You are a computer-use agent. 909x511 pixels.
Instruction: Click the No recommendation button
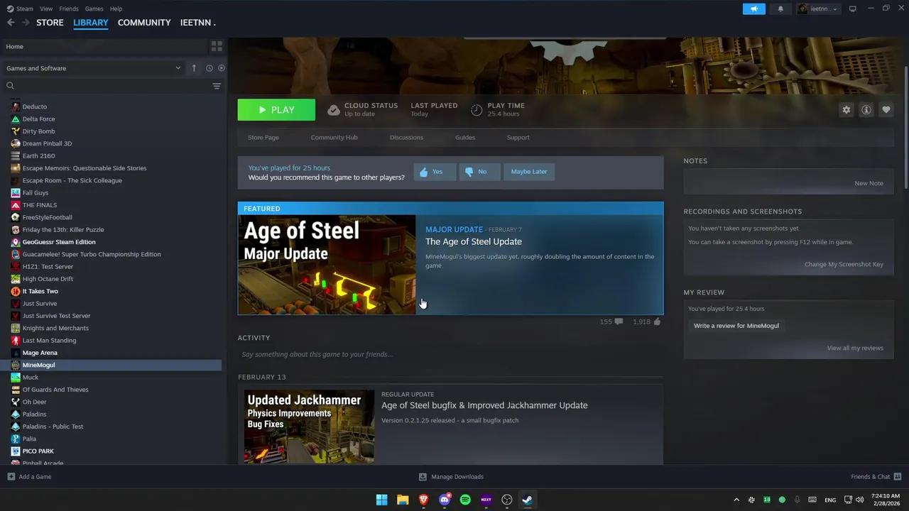point(479,172)
